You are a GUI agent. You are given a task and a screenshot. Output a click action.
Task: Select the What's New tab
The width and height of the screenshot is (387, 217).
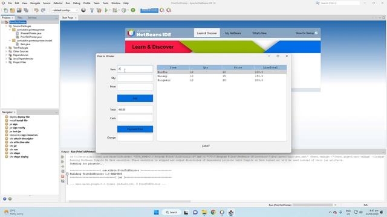click(259, 33)
